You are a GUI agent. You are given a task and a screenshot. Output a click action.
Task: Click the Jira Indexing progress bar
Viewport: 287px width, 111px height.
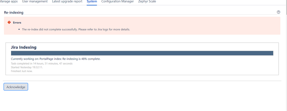pos(142,53)
